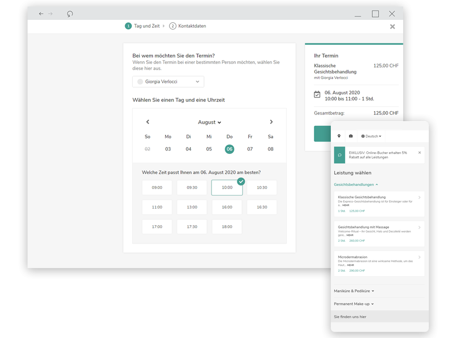Click arrow on Microdermabrasion card
The width and height of the screenshot is (456, 338).
pos(419,257)
